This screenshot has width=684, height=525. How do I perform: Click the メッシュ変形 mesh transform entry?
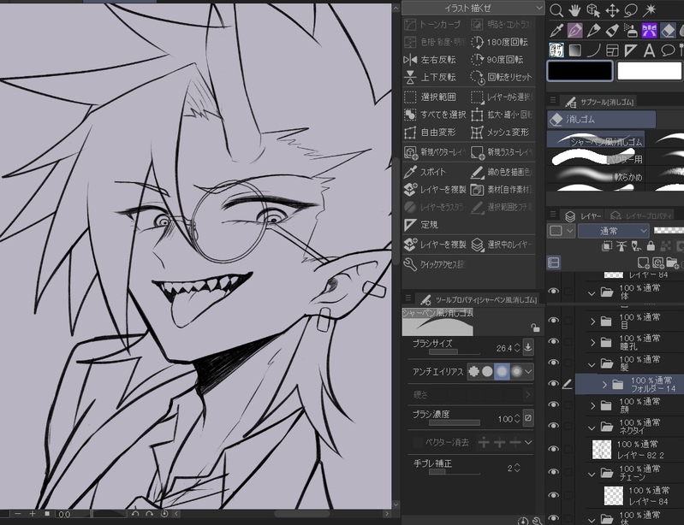500,132
